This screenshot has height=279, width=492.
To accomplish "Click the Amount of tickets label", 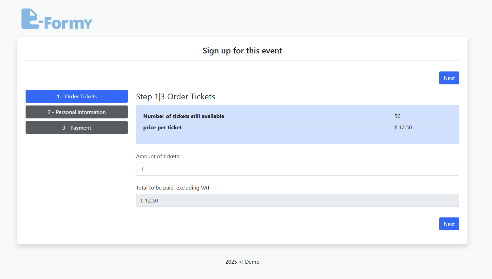I will tap(157, 156).
